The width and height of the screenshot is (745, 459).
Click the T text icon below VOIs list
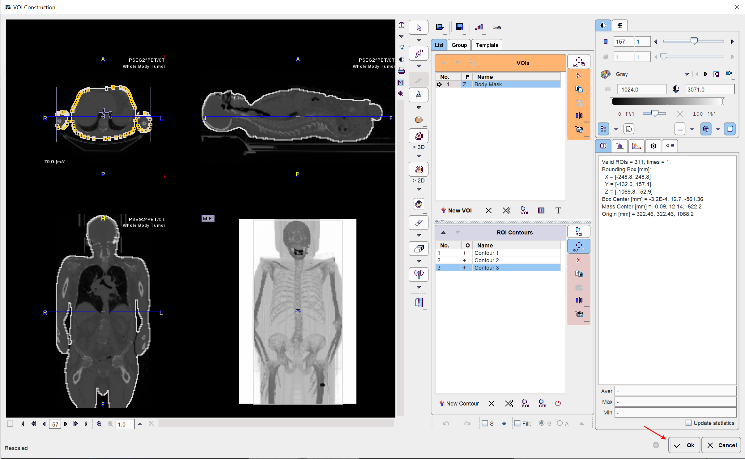tap(558, 211)
